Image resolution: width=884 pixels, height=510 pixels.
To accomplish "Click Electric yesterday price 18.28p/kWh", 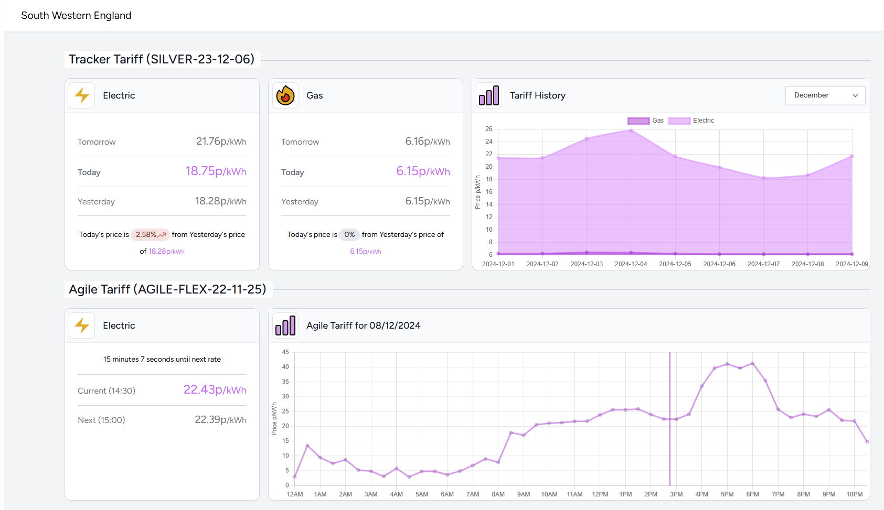I will (221, 201).
